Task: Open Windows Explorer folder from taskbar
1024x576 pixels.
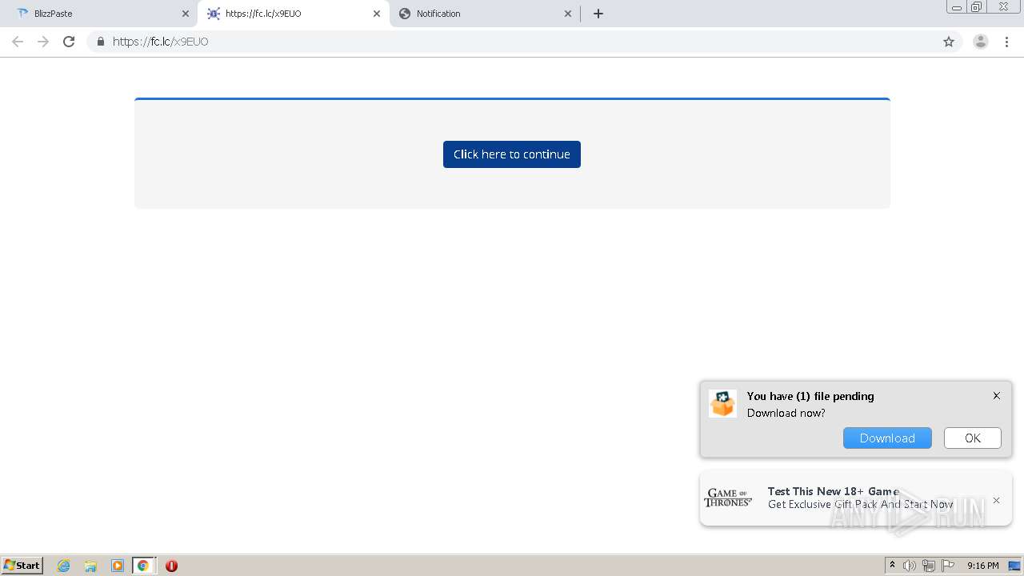Action: tap(90, 566)
